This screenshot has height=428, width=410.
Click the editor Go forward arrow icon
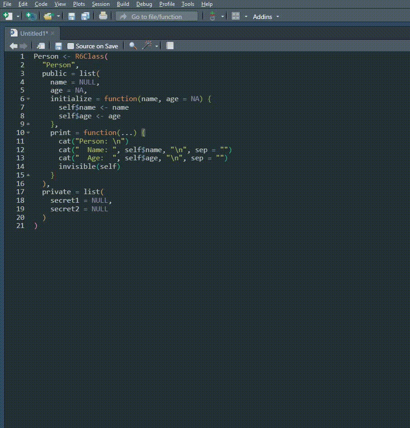[x=23, y=46]
